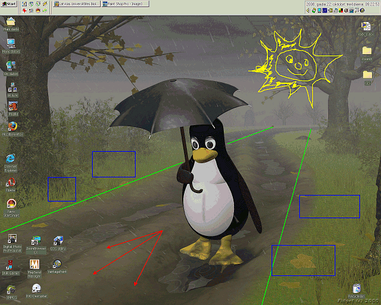
Task: Open ZoomBrowser EX shortcut
Action: pos(36,245)
